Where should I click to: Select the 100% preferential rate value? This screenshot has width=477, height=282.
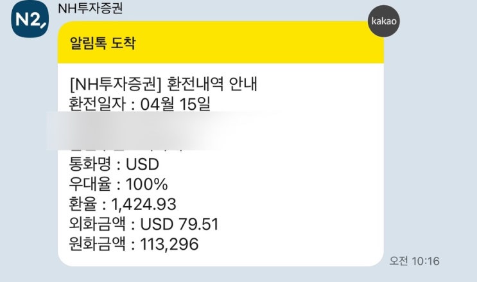click(146, 185)
